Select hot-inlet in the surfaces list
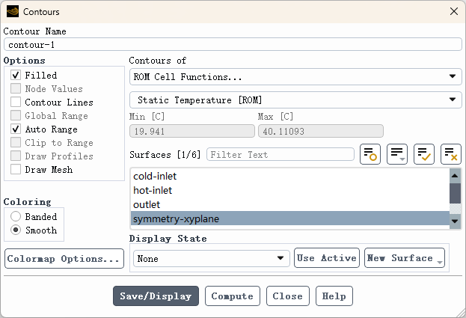Screen dimensions: 466x318 [153, 191]
